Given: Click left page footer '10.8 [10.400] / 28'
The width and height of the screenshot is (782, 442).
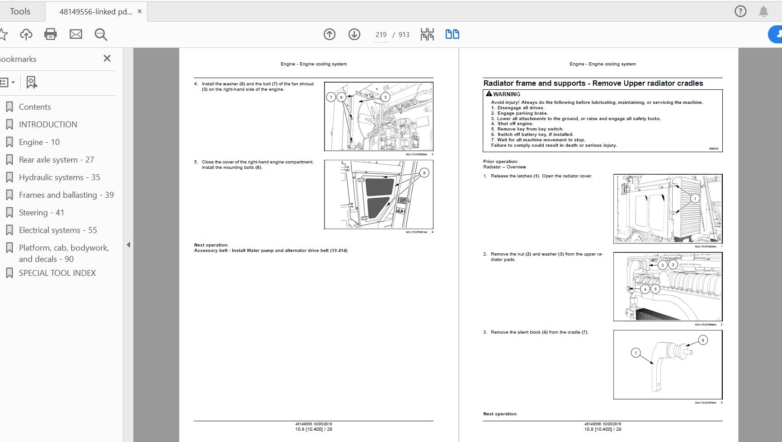Looking at the screenshot, I should point(314,429).
